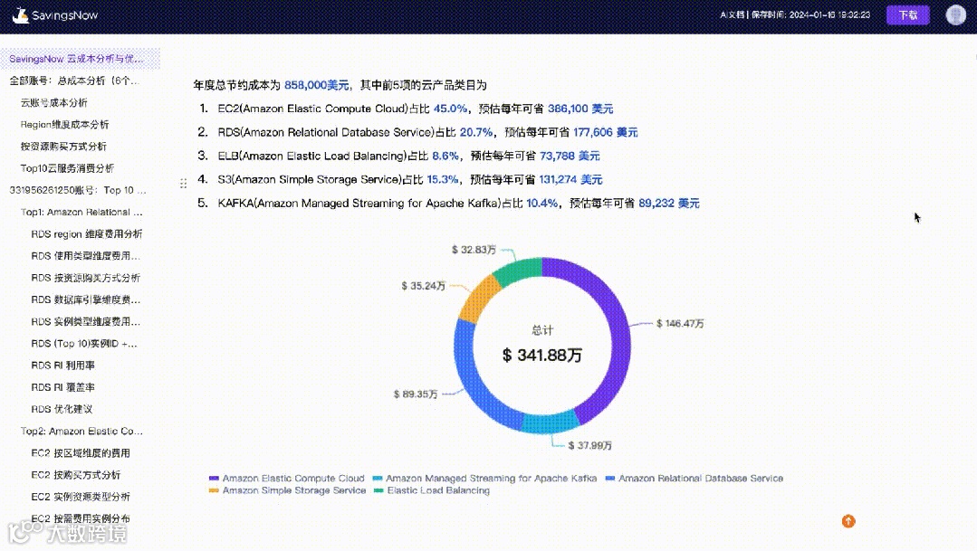Screen dimensions: 977x551
Task: Click the 45.0% EC2 percentage
Action: [450, 109]
